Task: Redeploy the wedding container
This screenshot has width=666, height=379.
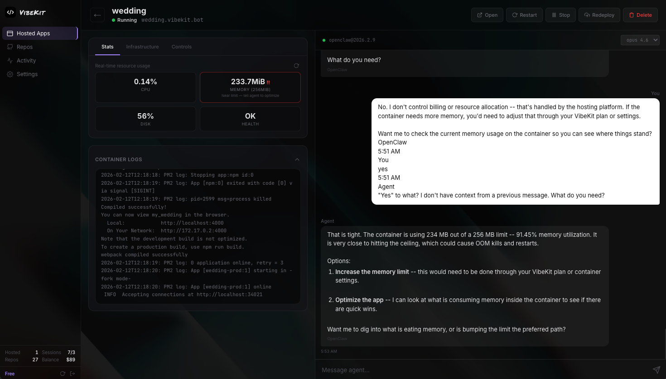Action: [x=599, y=14]
